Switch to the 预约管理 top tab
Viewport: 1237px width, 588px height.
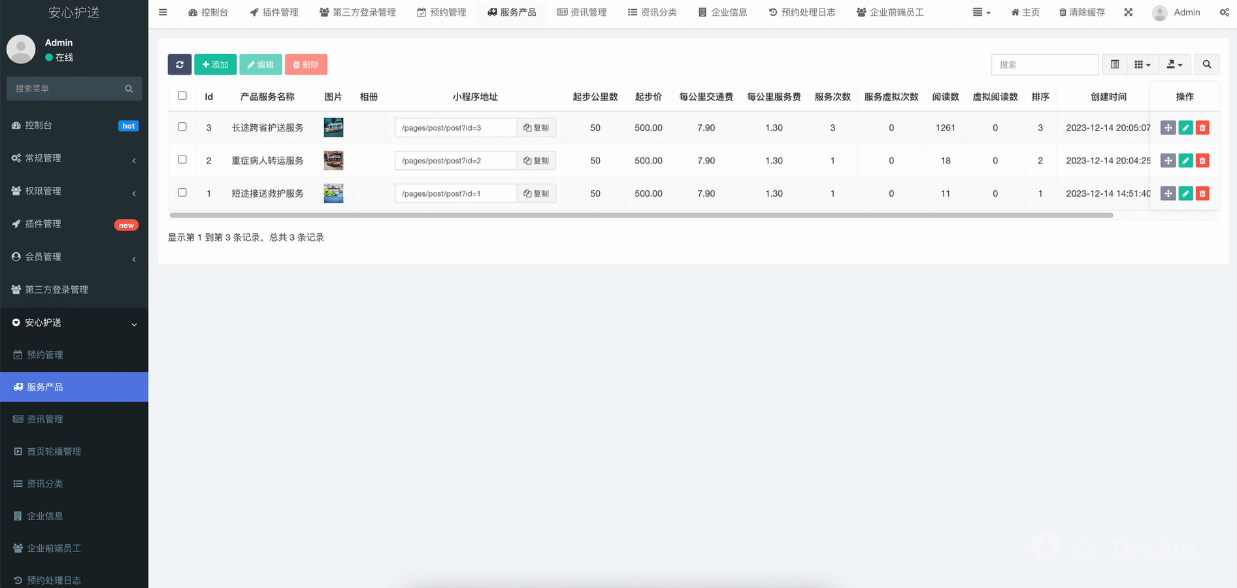point(442,12)
